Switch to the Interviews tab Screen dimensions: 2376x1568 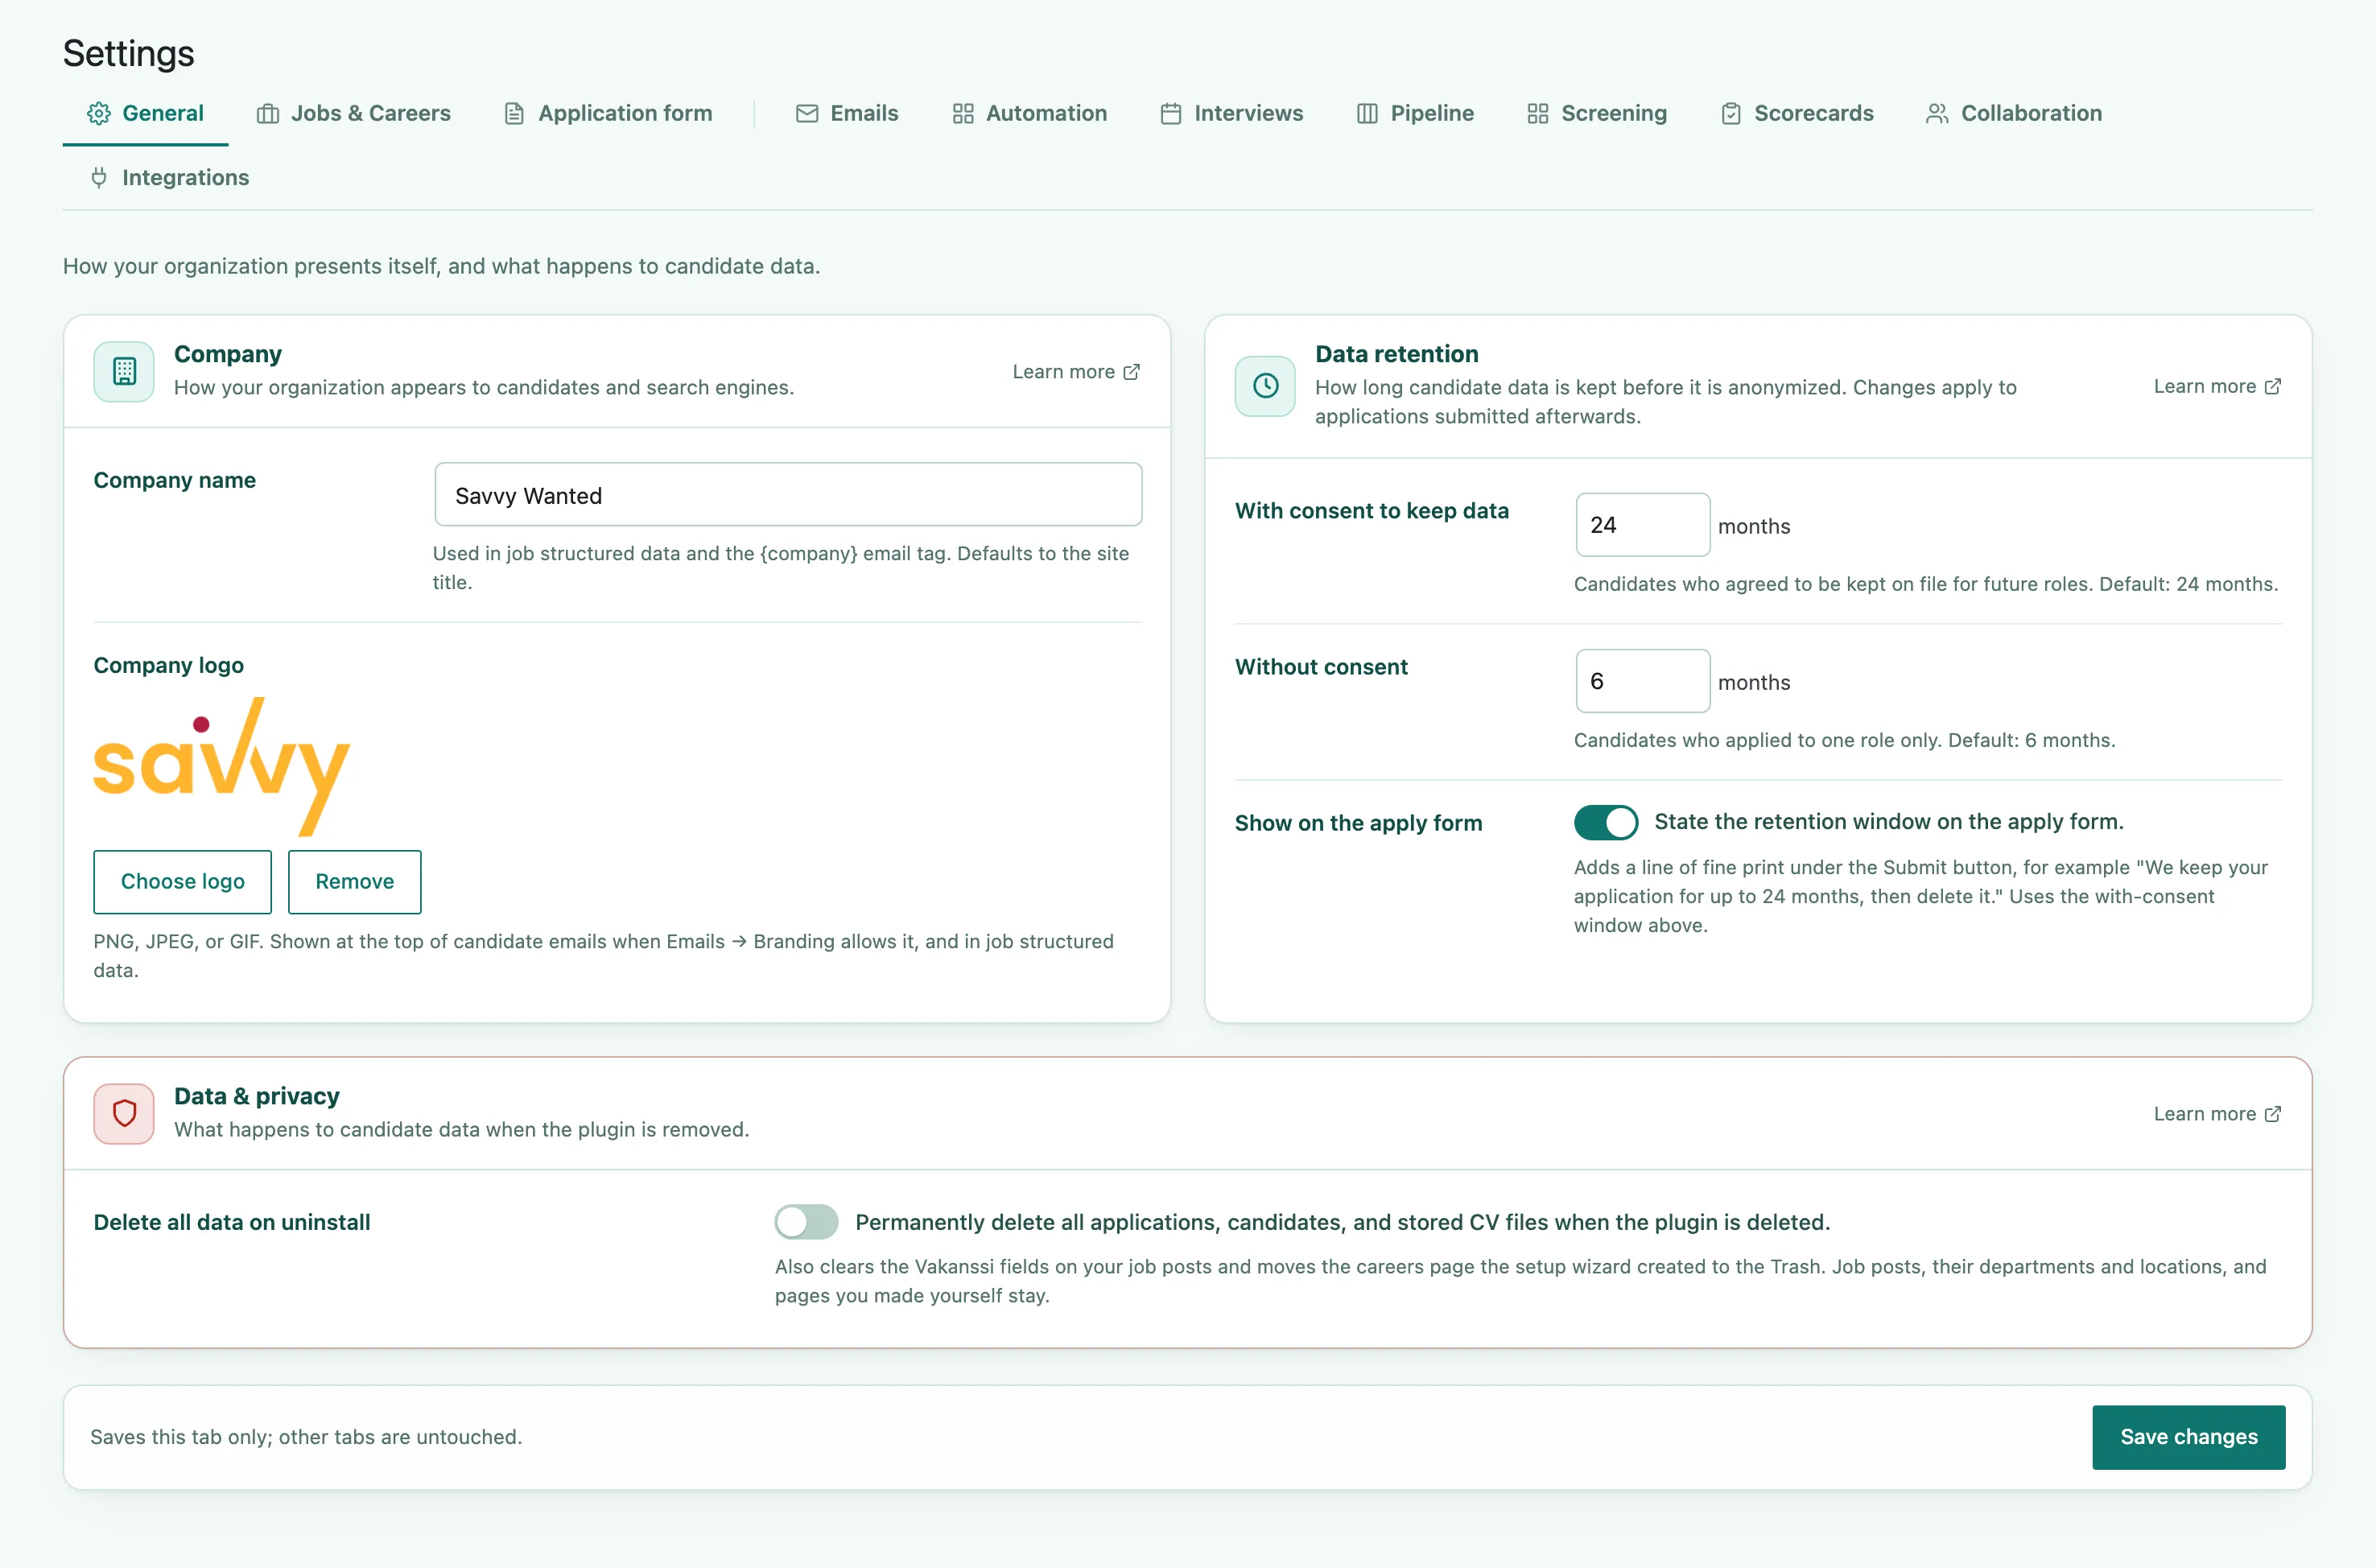tap(1232, 113)
